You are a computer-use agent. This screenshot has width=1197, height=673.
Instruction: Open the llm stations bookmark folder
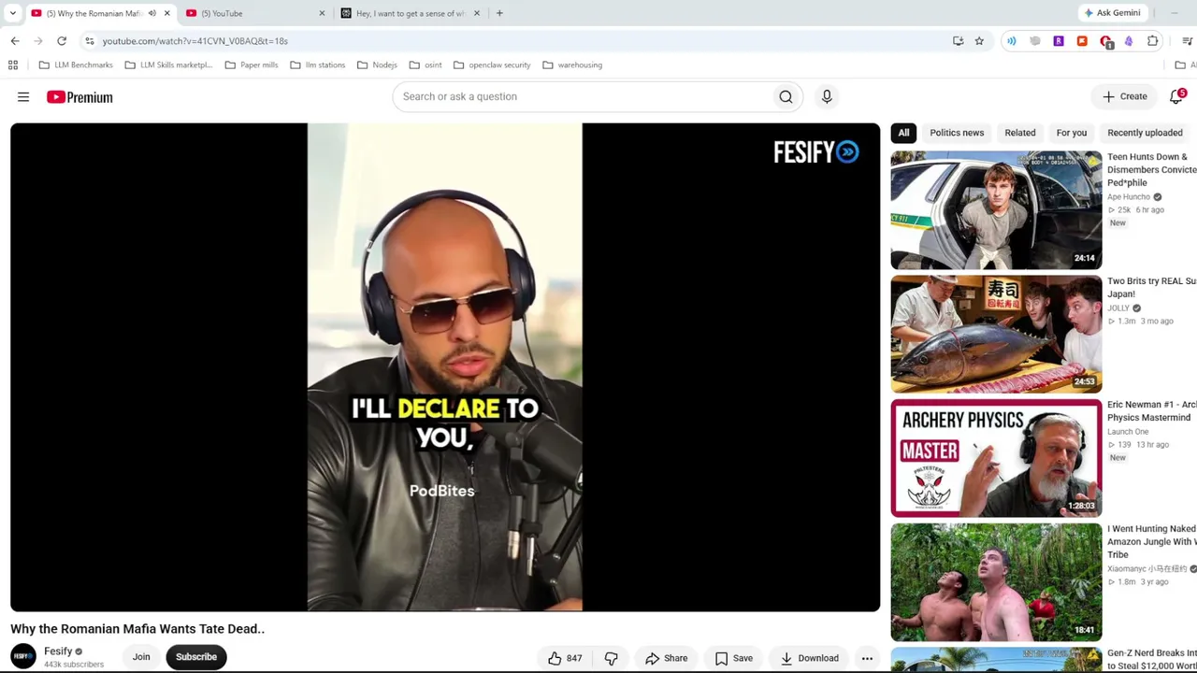tap(318, 65)
